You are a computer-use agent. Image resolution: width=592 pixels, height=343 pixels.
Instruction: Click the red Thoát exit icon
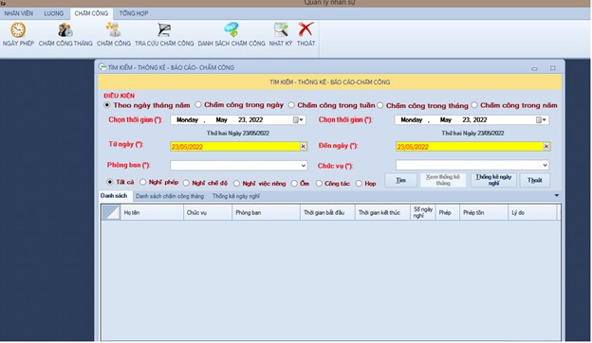pyautogui.click(x=305, y=29)
